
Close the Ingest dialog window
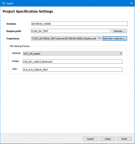pyautogui.click(x=131, y=3)
